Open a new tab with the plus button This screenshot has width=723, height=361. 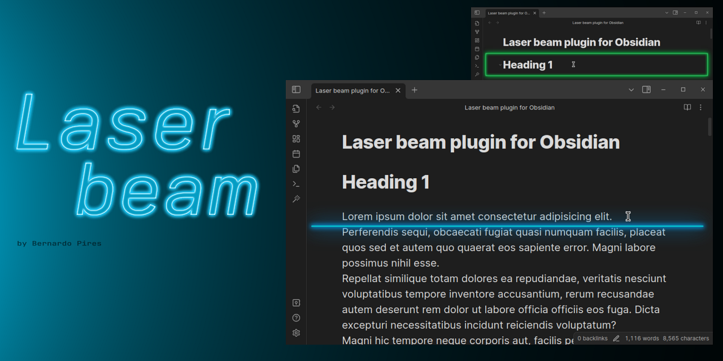(x=414, y=90)
